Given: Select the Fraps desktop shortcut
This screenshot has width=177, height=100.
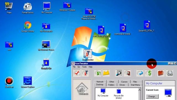Looking at the screenshot, I should click(x=9, y=8).
